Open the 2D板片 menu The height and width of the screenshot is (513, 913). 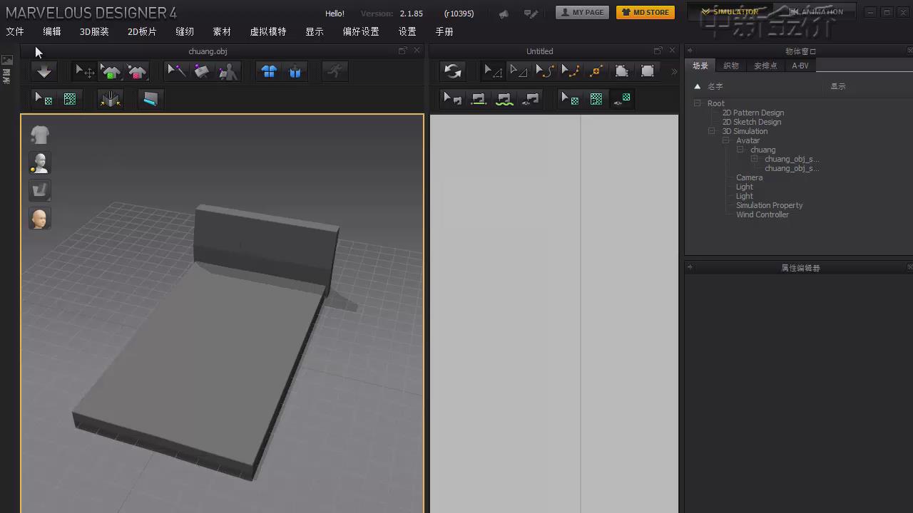click(x=142, y=31)
